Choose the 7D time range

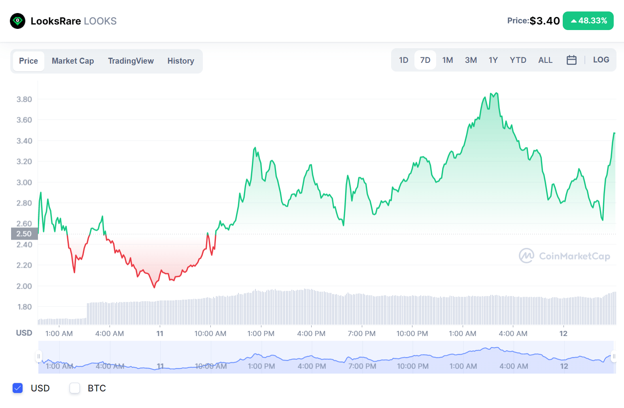click(x=425, y=60)
